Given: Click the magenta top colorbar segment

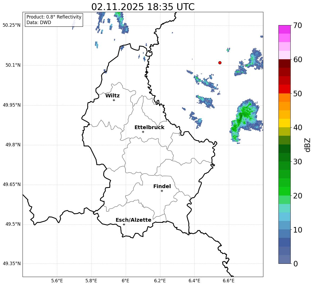Looking at the screenshot, I should 285,29.
